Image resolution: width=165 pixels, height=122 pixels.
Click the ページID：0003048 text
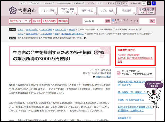(x=100, y=70)
